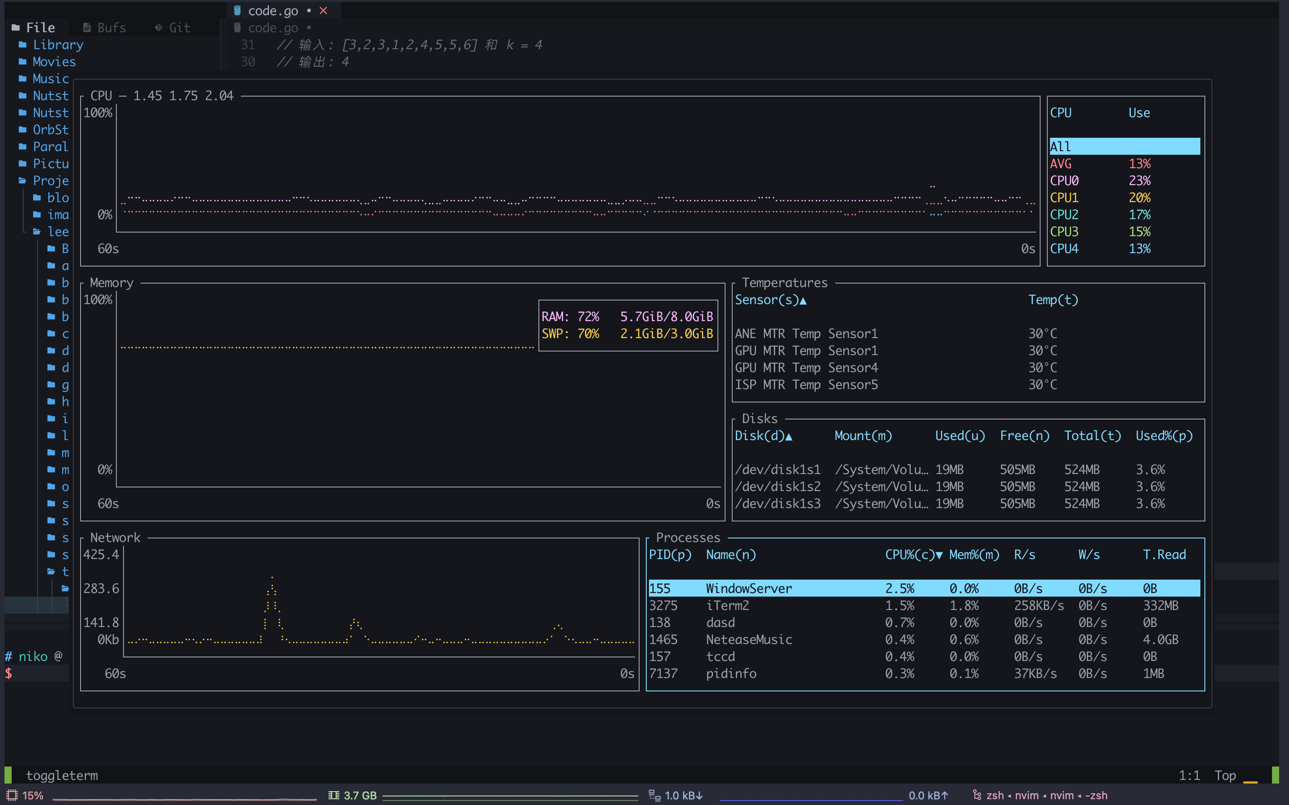Click the OrbSt folder icon
Image resolution: width=1289 pixels, height=805 pixels.
point(22,130)
